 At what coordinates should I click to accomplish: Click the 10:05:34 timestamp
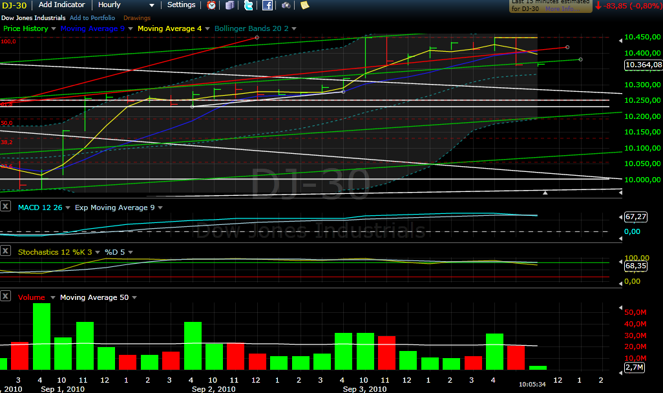click(x=532, y=384)
